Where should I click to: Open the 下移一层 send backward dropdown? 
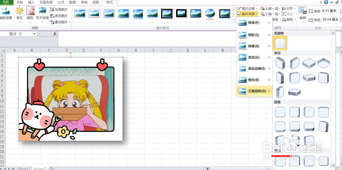(x=280, y=14)
